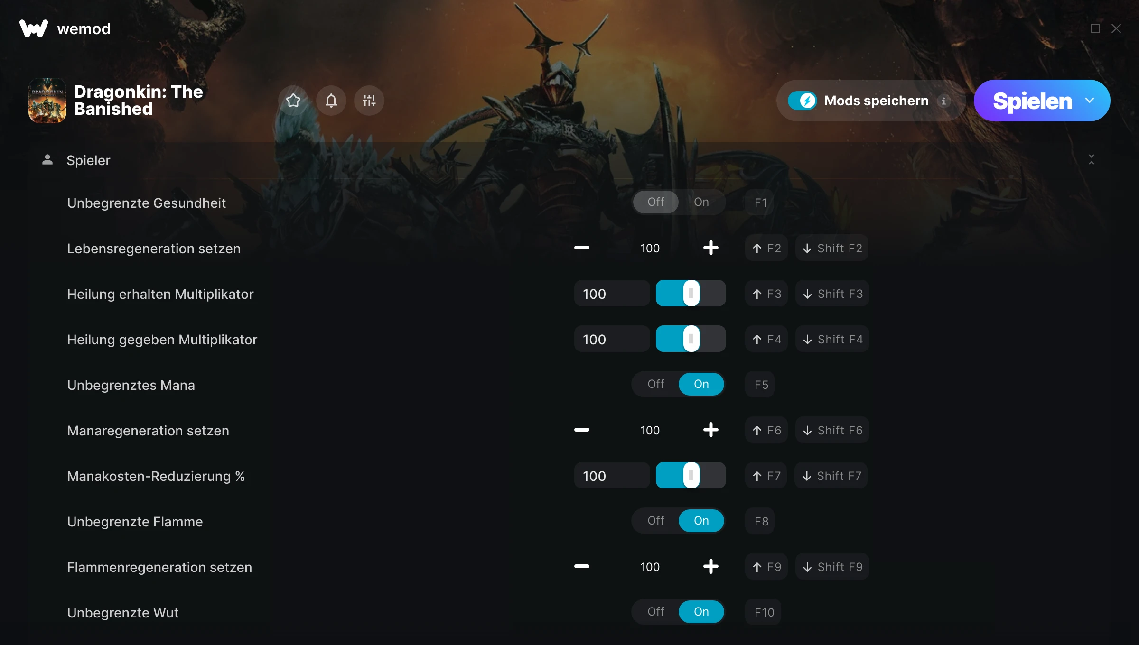This screenshot has width=1139, height=645.
Task: Click the Shift F3 hotkey button
Action: (x=832, y=294)
